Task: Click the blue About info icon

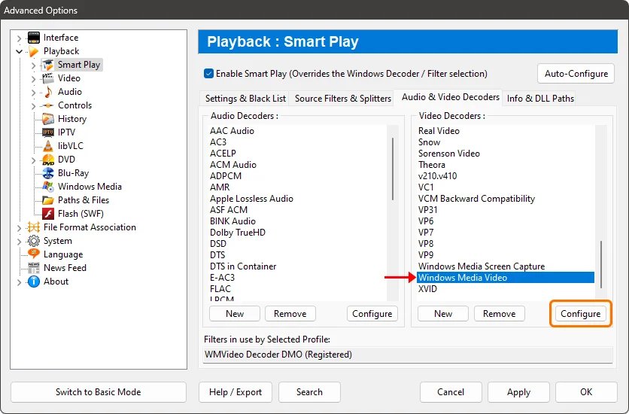Action: (34, 282)
